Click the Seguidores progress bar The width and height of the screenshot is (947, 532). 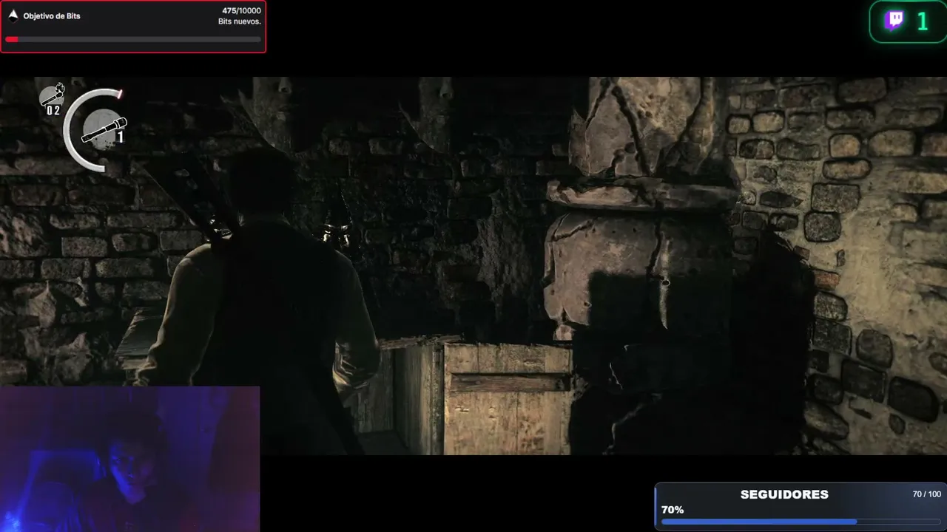(x=801, y=522)
